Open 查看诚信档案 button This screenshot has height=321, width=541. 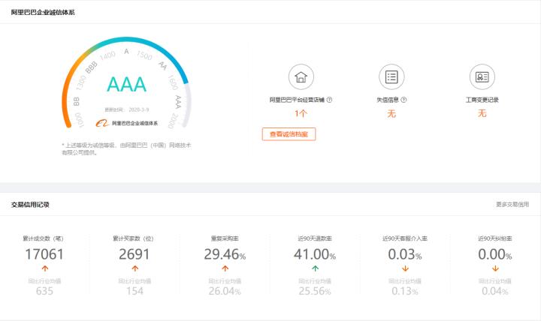pos(289,134)
